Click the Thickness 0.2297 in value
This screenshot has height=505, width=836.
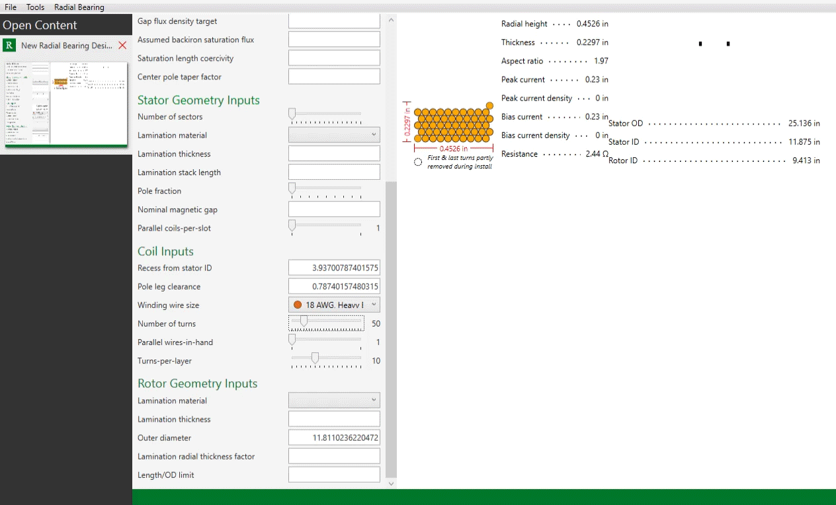(593, 42)
